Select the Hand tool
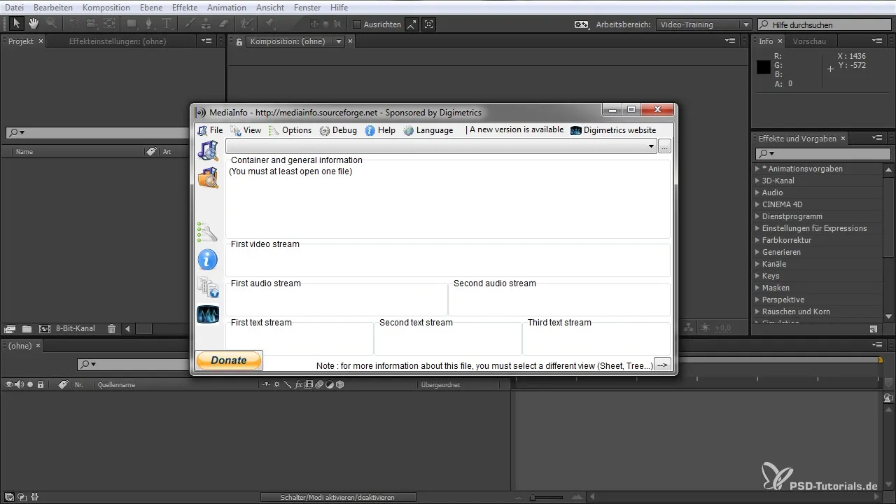The width and height of the screenshot is (896, 504). click(34, 24)
